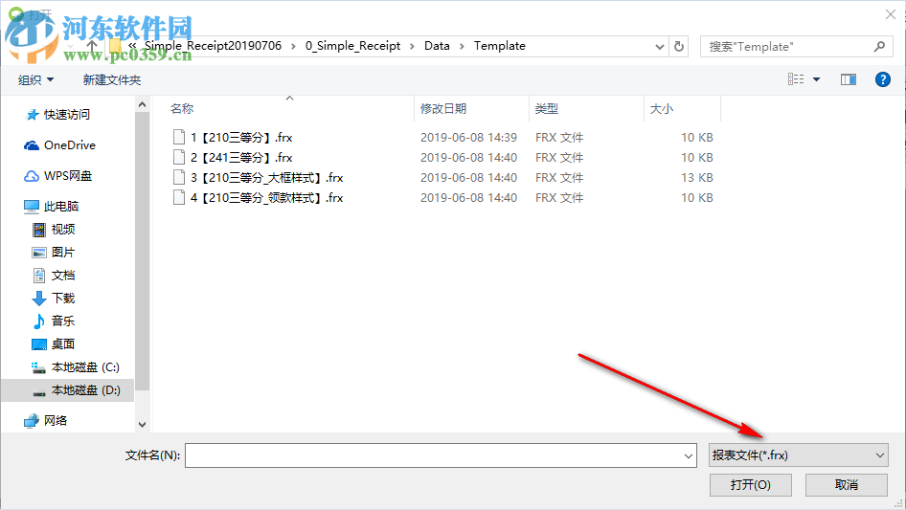Toggle the preview pane icon

click(x=849, y=79)
